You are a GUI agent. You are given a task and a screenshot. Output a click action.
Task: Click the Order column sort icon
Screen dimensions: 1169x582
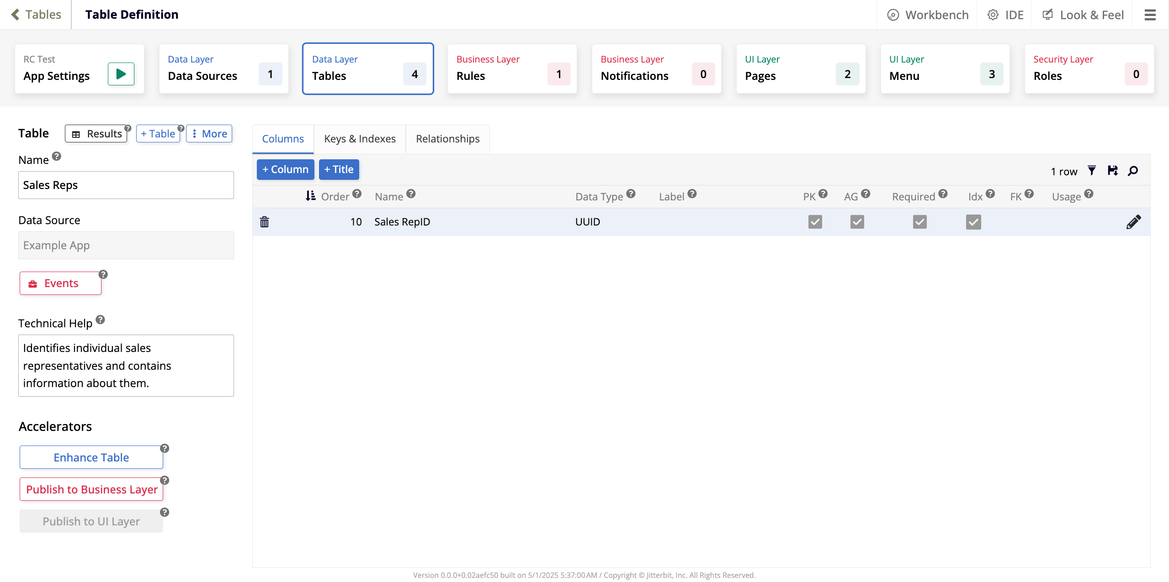coord(311,196)
